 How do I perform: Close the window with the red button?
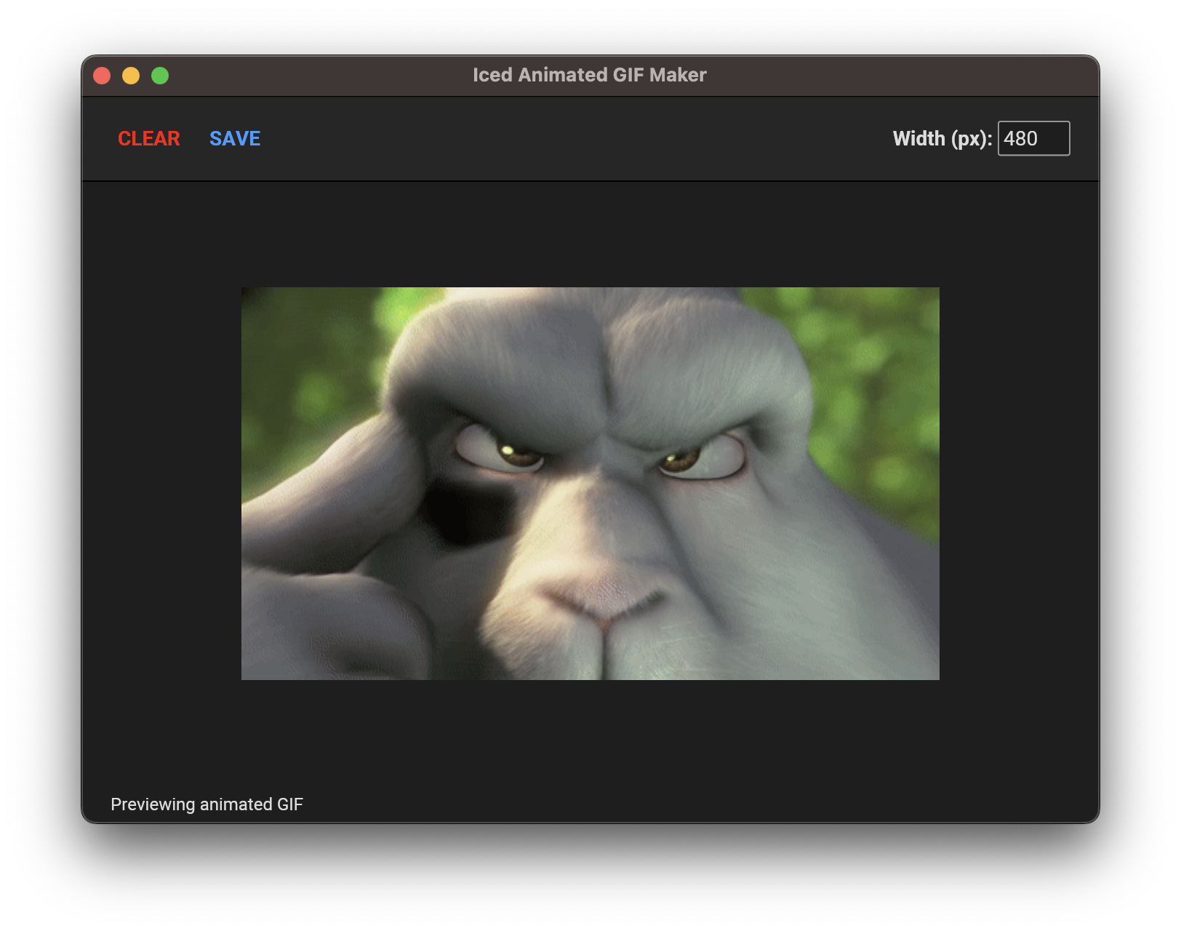[x=102, y=76]
